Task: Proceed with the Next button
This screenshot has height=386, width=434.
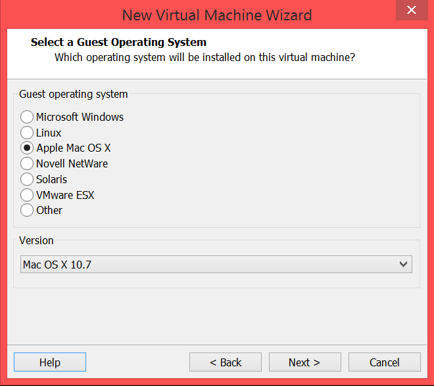Action: [304, 362]
